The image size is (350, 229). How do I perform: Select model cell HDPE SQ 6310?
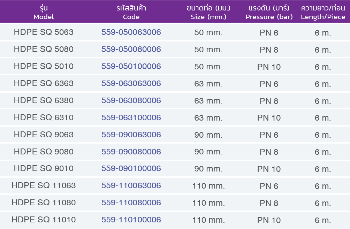44,117
